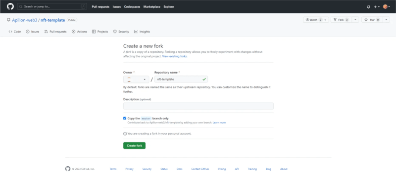This screenshot has width=396, height=187.
Task: Go to Codespaces in top navigation
Action: click(x=132, y=7)
